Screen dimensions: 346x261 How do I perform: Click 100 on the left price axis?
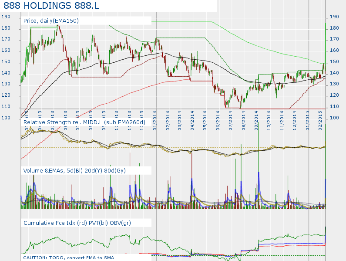tap(6, 118)
